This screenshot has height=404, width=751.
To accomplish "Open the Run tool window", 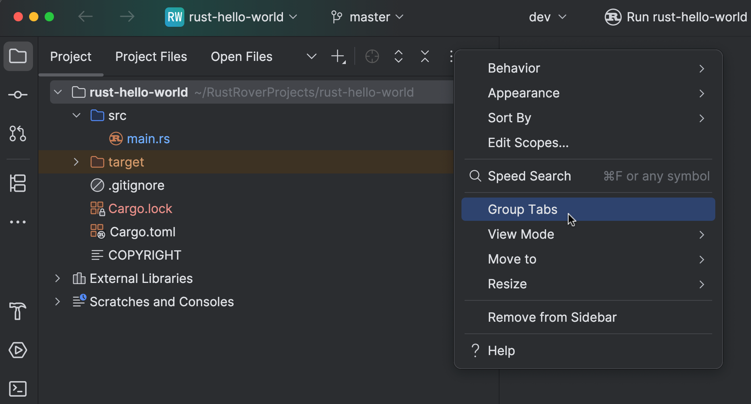I will [x=18, y=350].
